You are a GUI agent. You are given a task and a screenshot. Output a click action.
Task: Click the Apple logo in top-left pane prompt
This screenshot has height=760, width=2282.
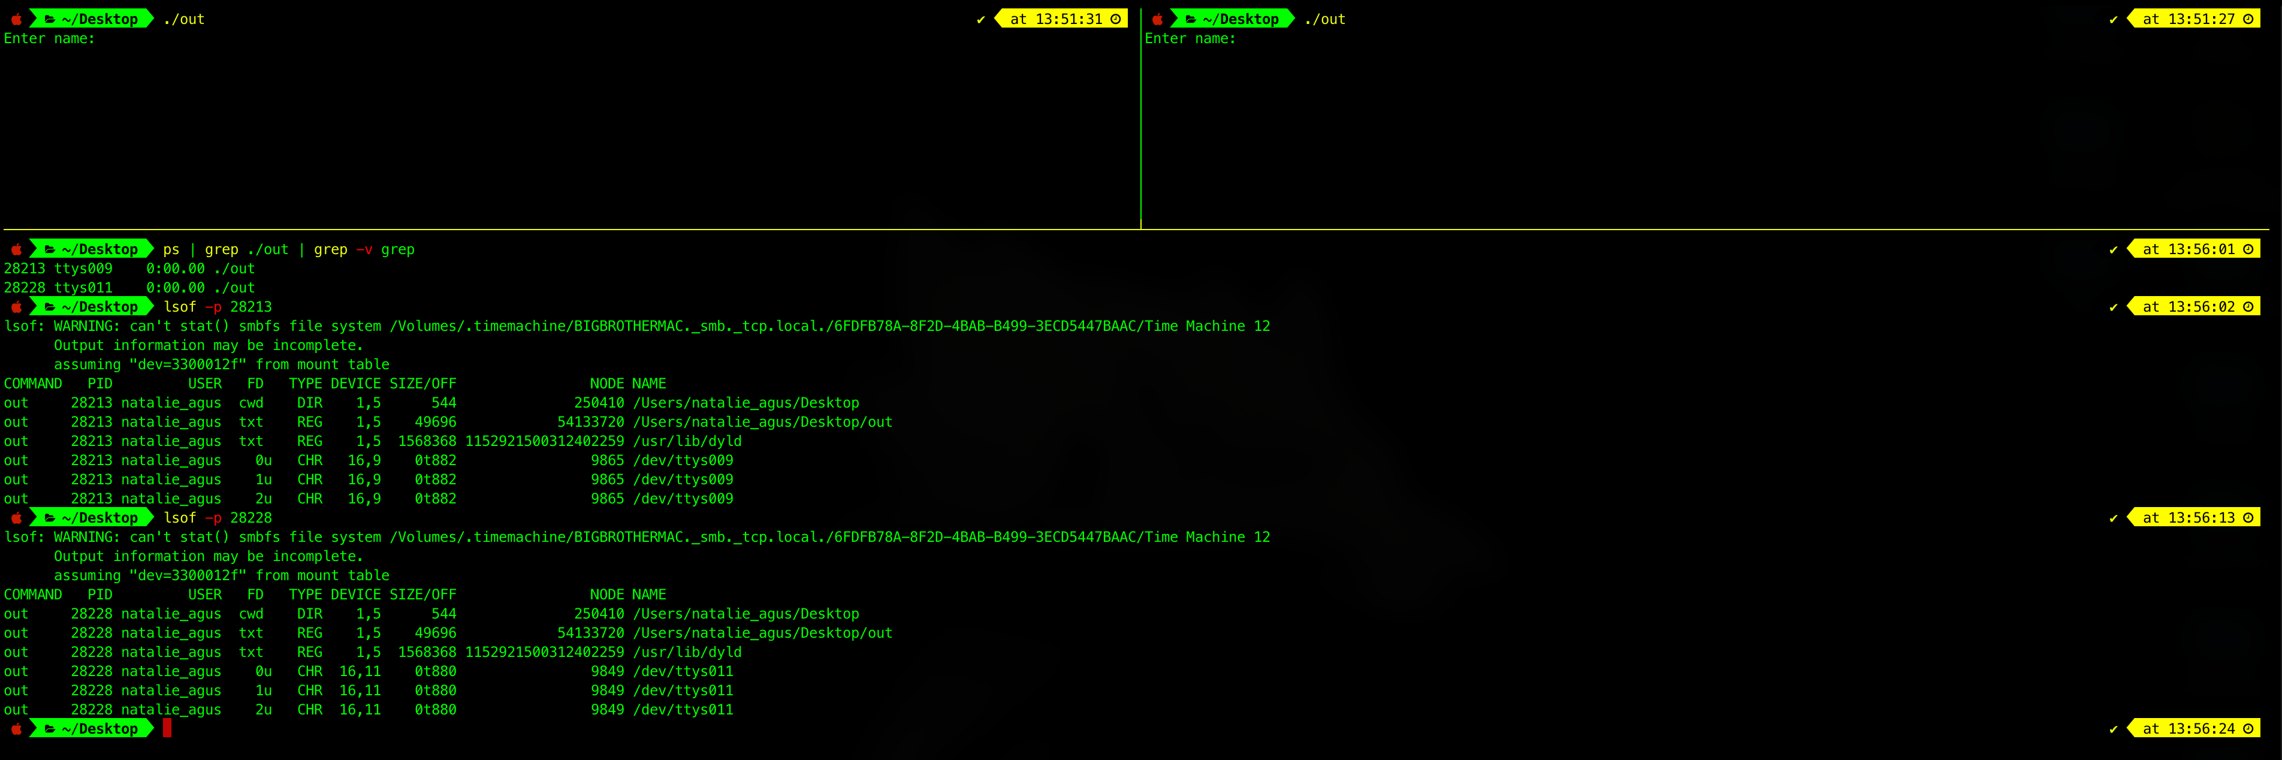[16, 19]
